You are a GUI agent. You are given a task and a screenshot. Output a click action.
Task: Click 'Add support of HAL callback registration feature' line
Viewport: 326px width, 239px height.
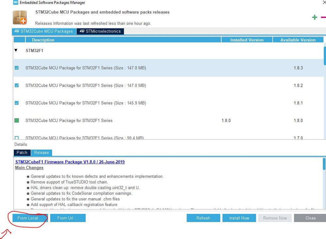(x=74, y=205)
